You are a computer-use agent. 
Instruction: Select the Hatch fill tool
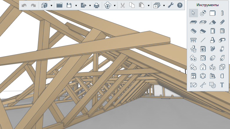[x=213, y=85]
